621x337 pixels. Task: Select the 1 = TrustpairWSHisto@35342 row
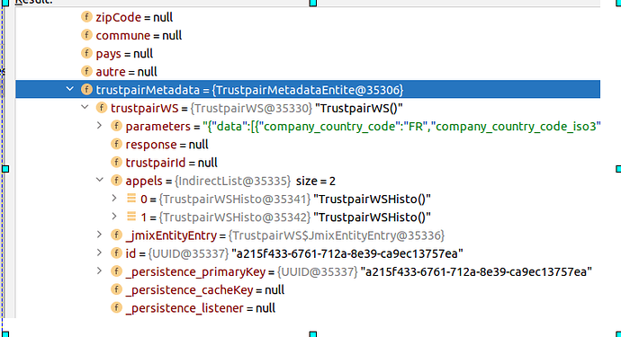click(285, 217)
